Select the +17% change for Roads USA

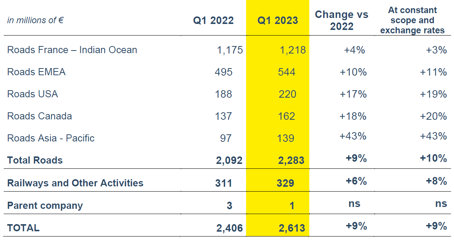click(x=353, y=94)
